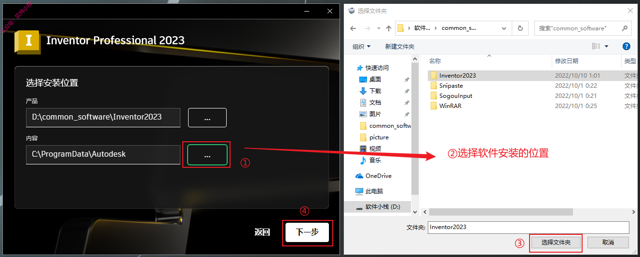Refresh the folder listing
The image size is (640, 257).
(x=520, y=28)
